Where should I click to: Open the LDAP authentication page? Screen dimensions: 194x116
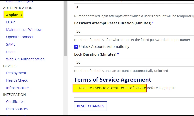coord(10,22)
